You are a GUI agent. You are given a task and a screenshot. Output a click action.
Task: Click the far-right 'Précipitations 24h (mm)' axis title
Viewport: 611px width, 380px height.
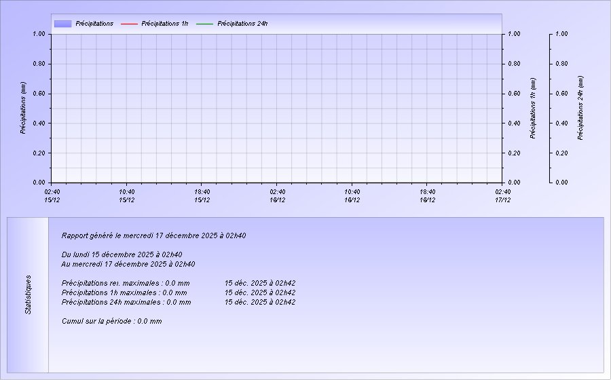(x=580, y=108)
